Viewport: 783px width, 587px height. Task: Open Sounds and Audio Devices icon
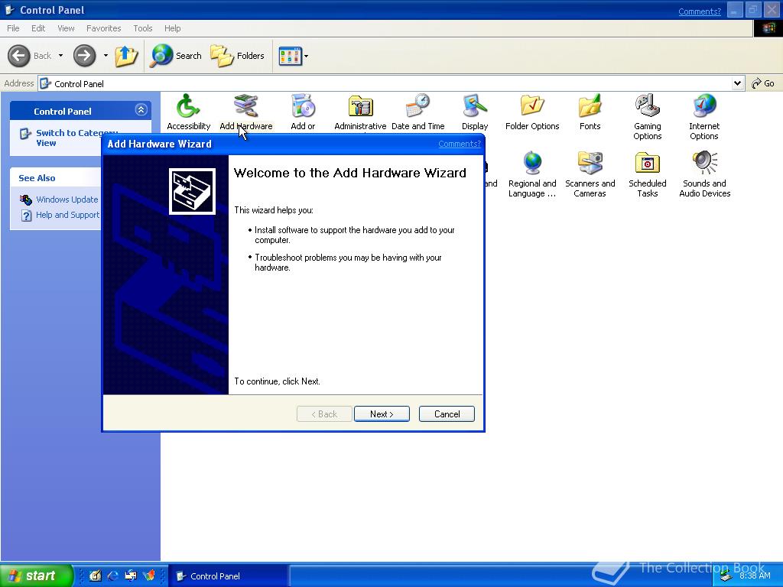tap(704, 175)
